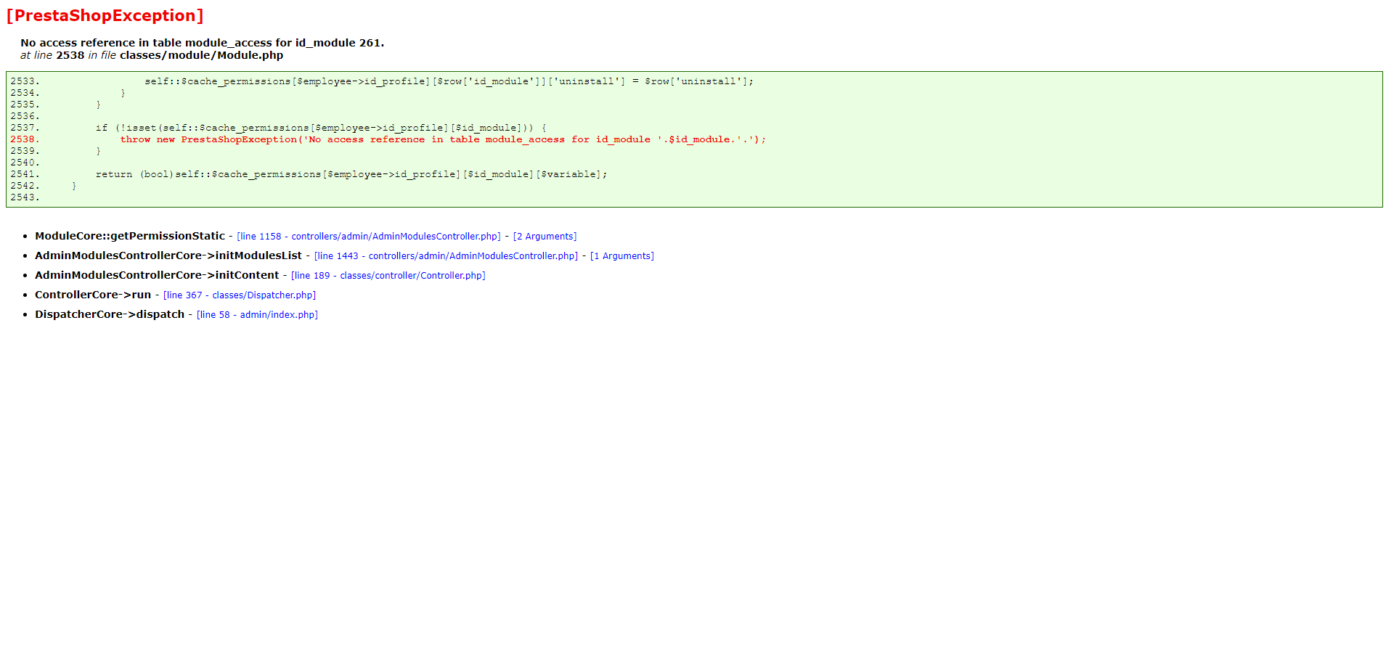Open the line 1158 AdminModulesController.php link
The width and height of the screenshot is (1394, 667).
pos(369,237)
